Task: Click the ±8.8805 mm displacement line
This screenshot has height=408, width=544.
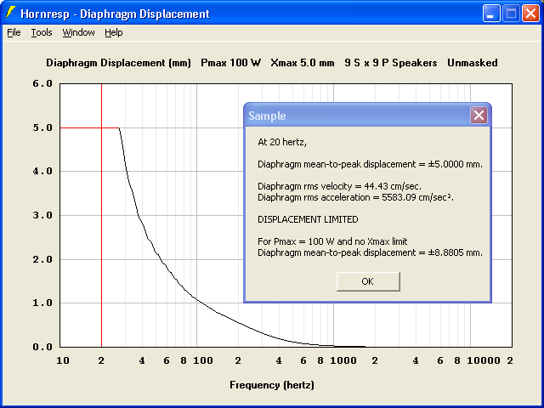Action: tap(370, 252)
